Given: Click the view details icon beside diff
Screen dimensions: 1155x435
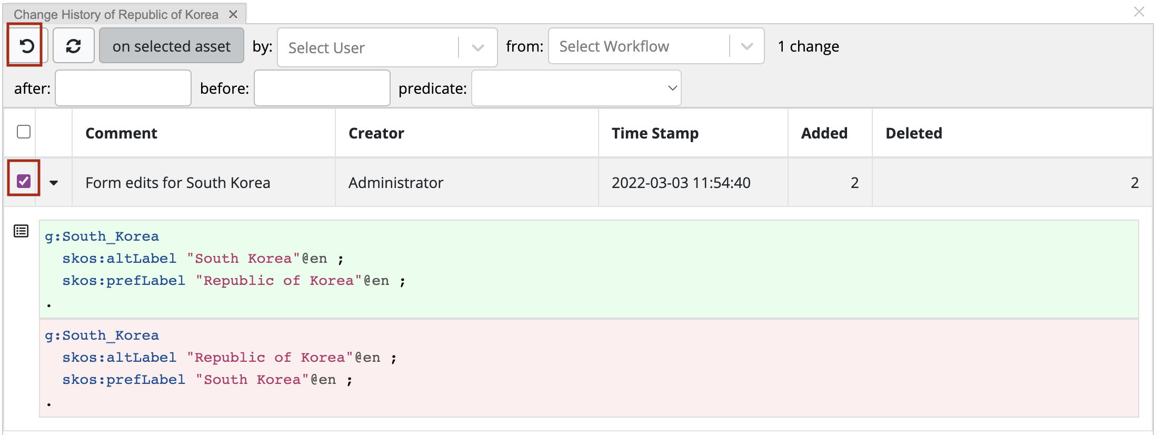Looking at the screenshot, I should pyautogui.click(x=21, y=231).
